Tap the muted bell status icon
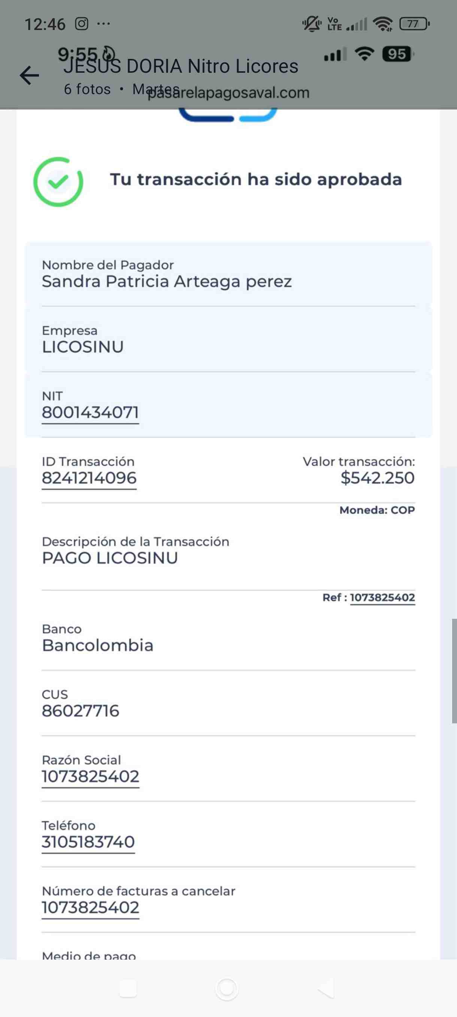 [312, 24]
